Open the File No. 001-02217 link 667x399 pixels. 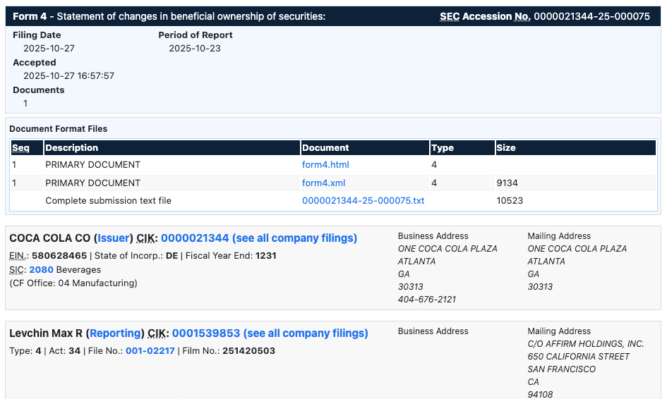pyautogui.click(x=150, y=351)
